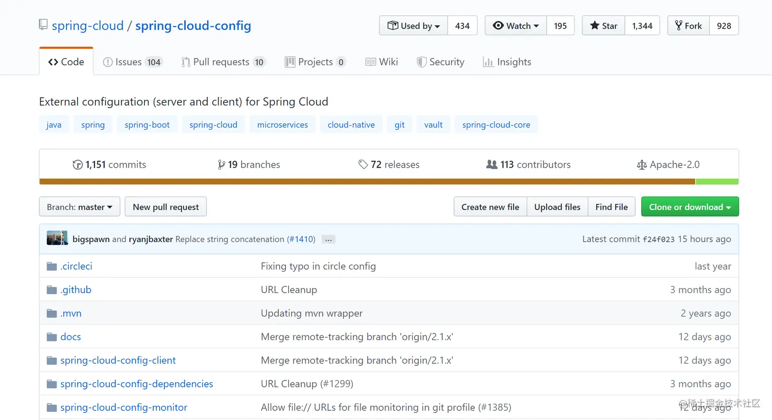Open the .circleci folder icon

(x=52, y=266)
